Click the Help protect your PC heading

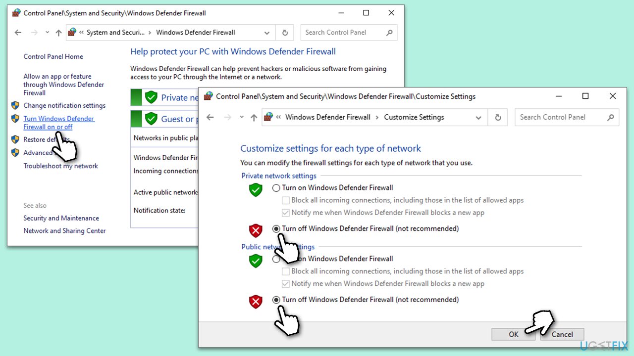[233, 51]
